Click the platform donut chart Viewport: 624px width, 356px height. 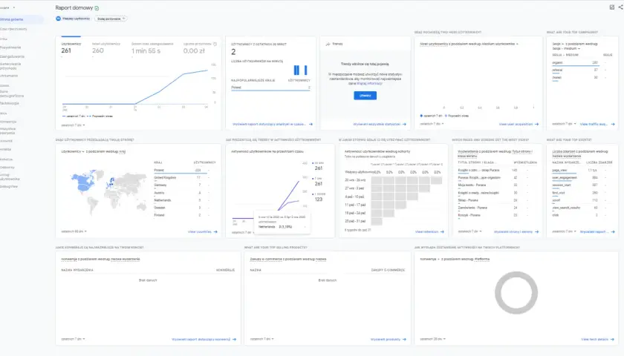click(x=516, y=293)
